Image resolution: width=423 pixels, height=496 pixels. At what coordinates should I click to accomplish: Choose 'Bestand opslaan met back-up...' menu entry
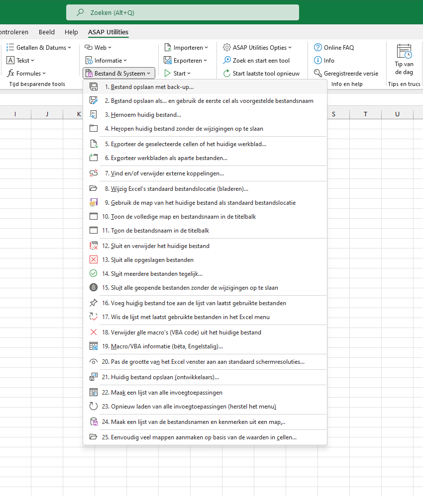(x=205, y=86)
